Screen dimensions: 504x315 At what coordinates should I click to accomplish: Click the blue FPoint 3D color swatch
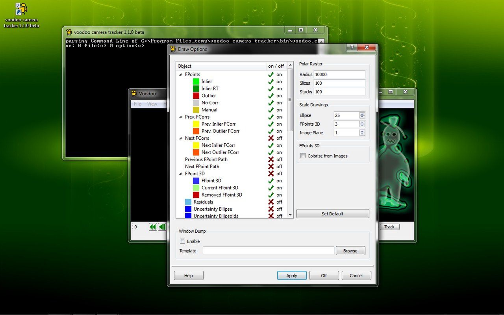click(x=196, y=181)
